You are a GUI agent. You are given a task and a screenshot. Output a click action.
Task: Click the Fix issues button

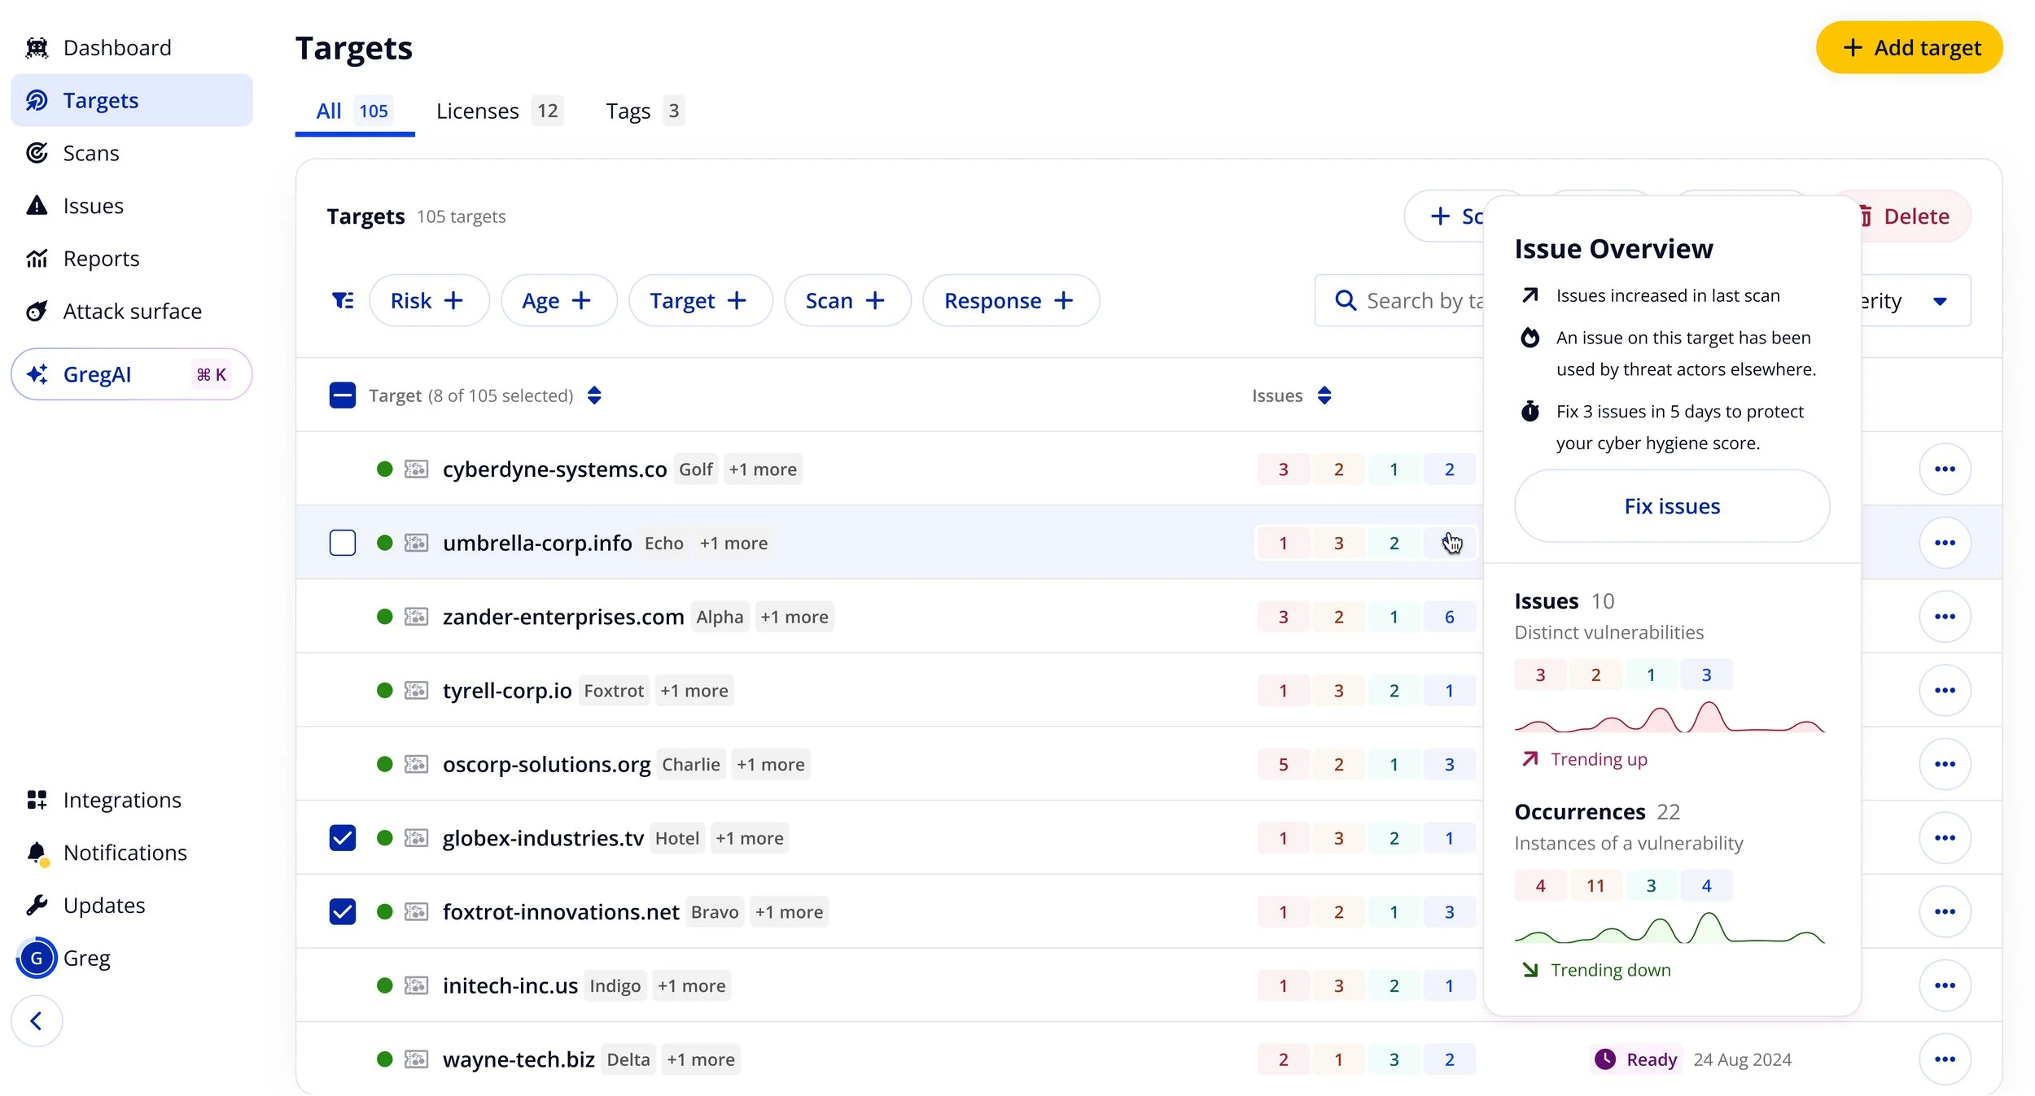click(1670, 505)
